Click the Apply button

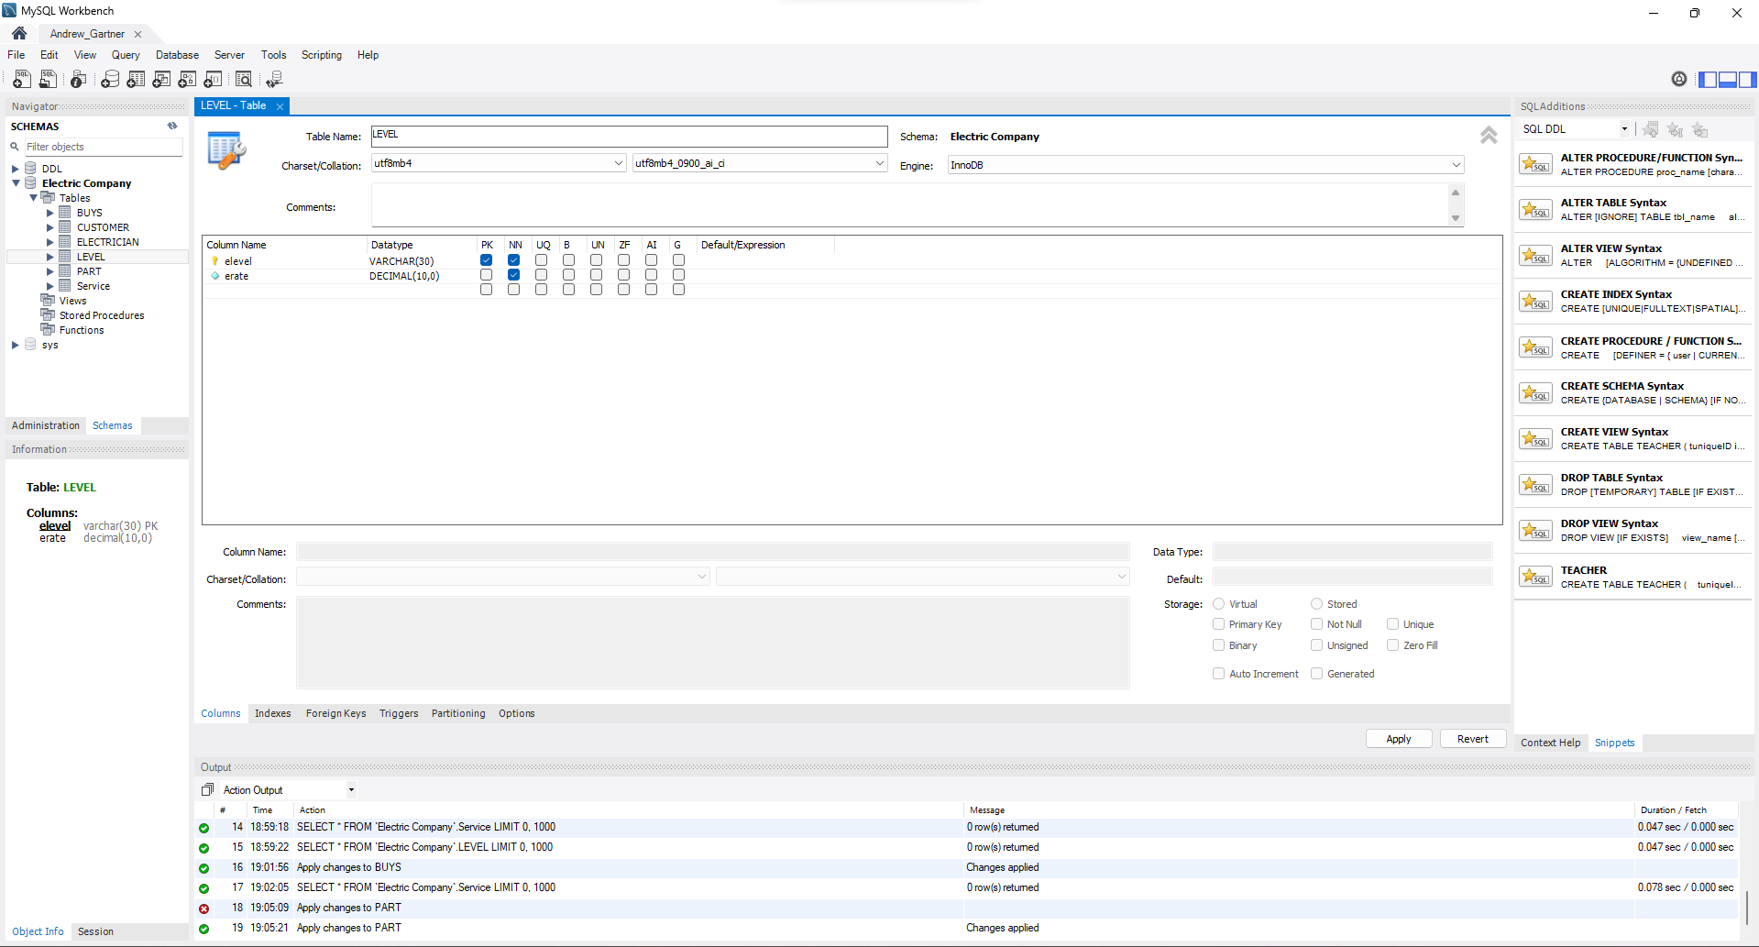(x=1399, y=739)
